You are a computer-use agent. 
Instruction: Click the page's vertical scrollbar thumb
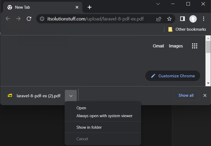coord(208,47)
